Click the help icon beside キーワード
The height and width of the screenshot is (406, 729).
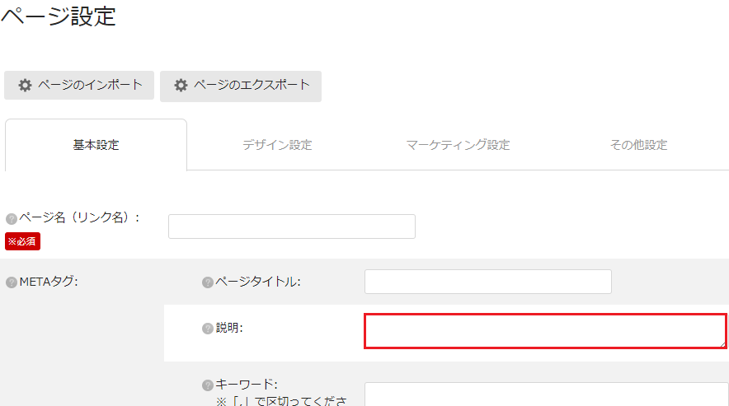(208, 385)
